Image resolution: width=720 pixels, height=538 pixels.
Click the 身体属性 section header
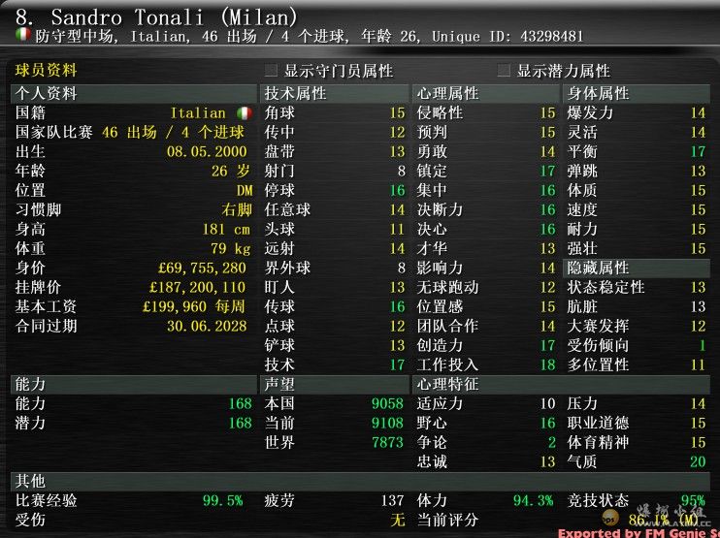[x=598, y=94]
